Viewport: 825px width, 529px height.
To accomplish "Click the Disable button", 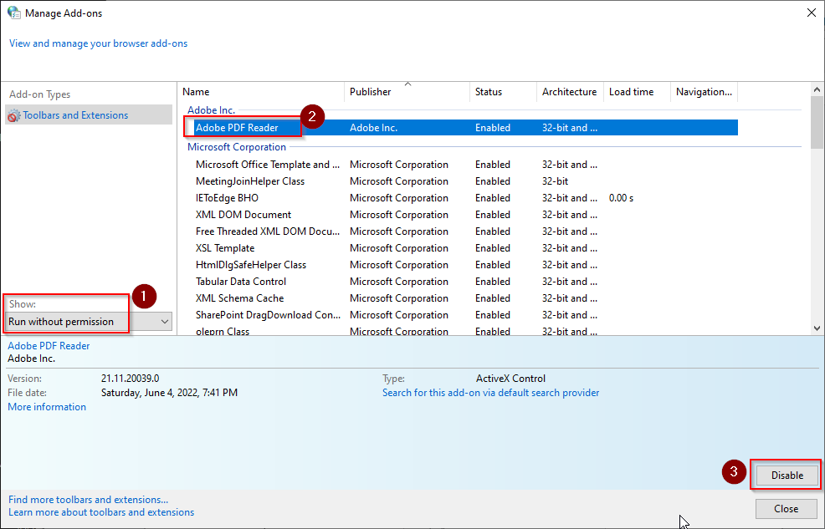I will [787, 476].
